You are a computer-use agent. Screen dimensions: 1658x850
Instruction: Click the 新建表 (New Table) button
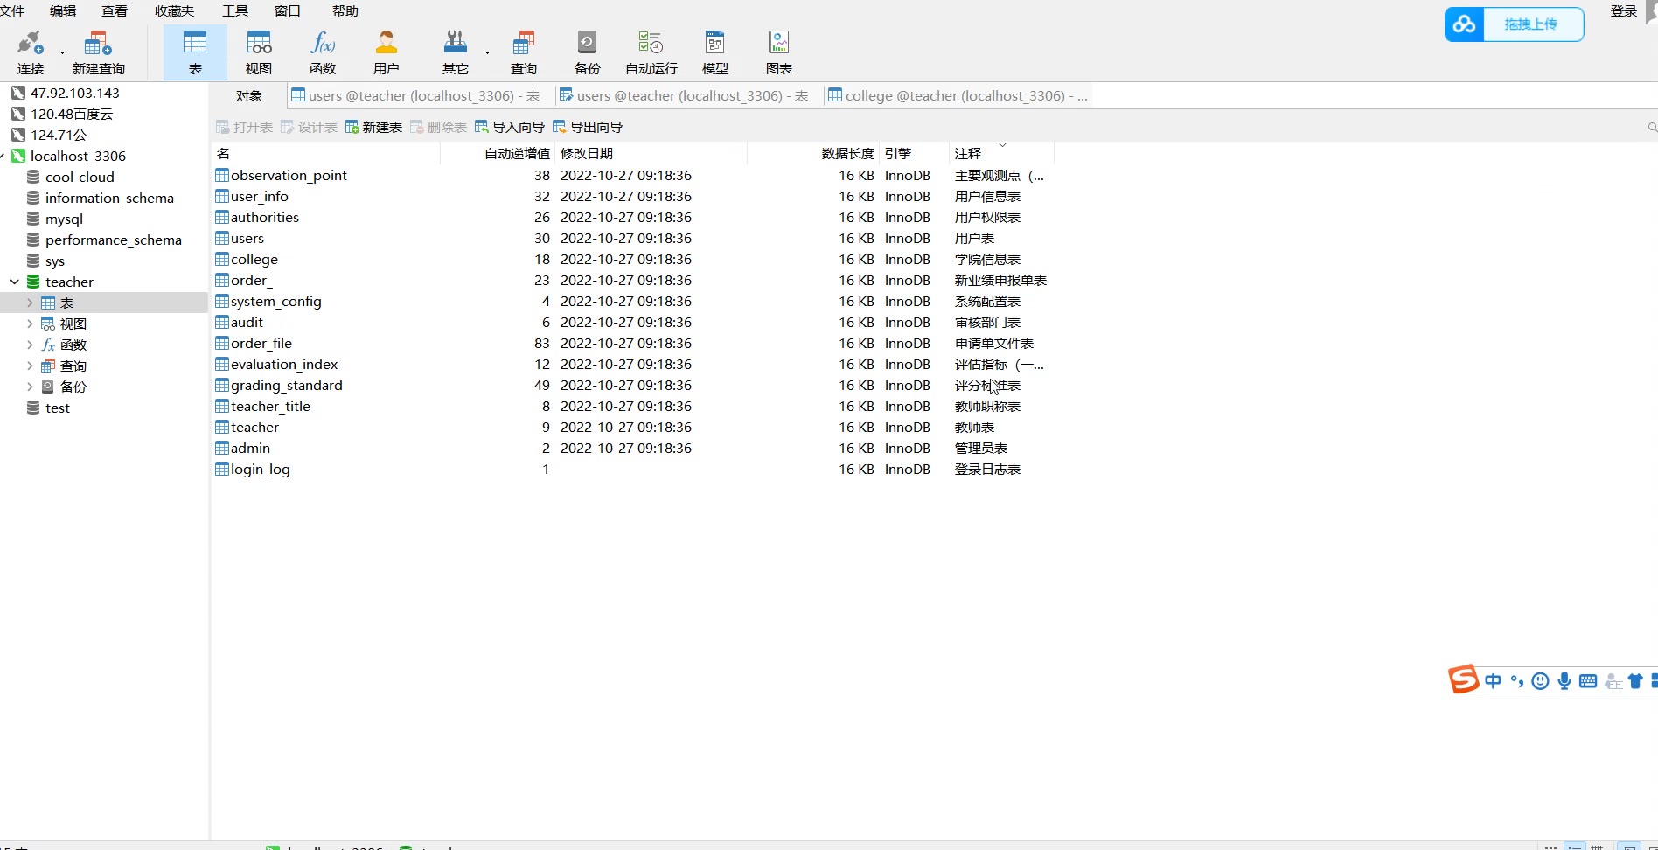tap(374, 128)
